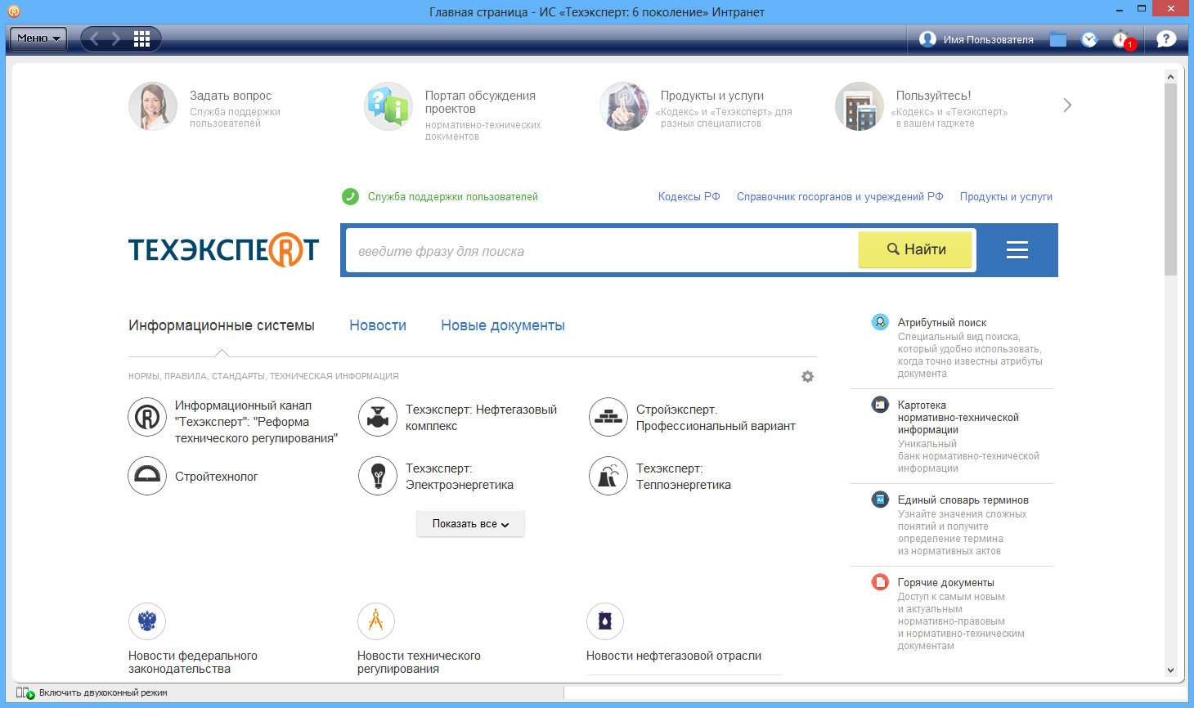This screenshot has width=1194, height=708.
Task: Open Техэксперт: Нефтегазовый комплекс valve icon
Action: tap(378, 417)
